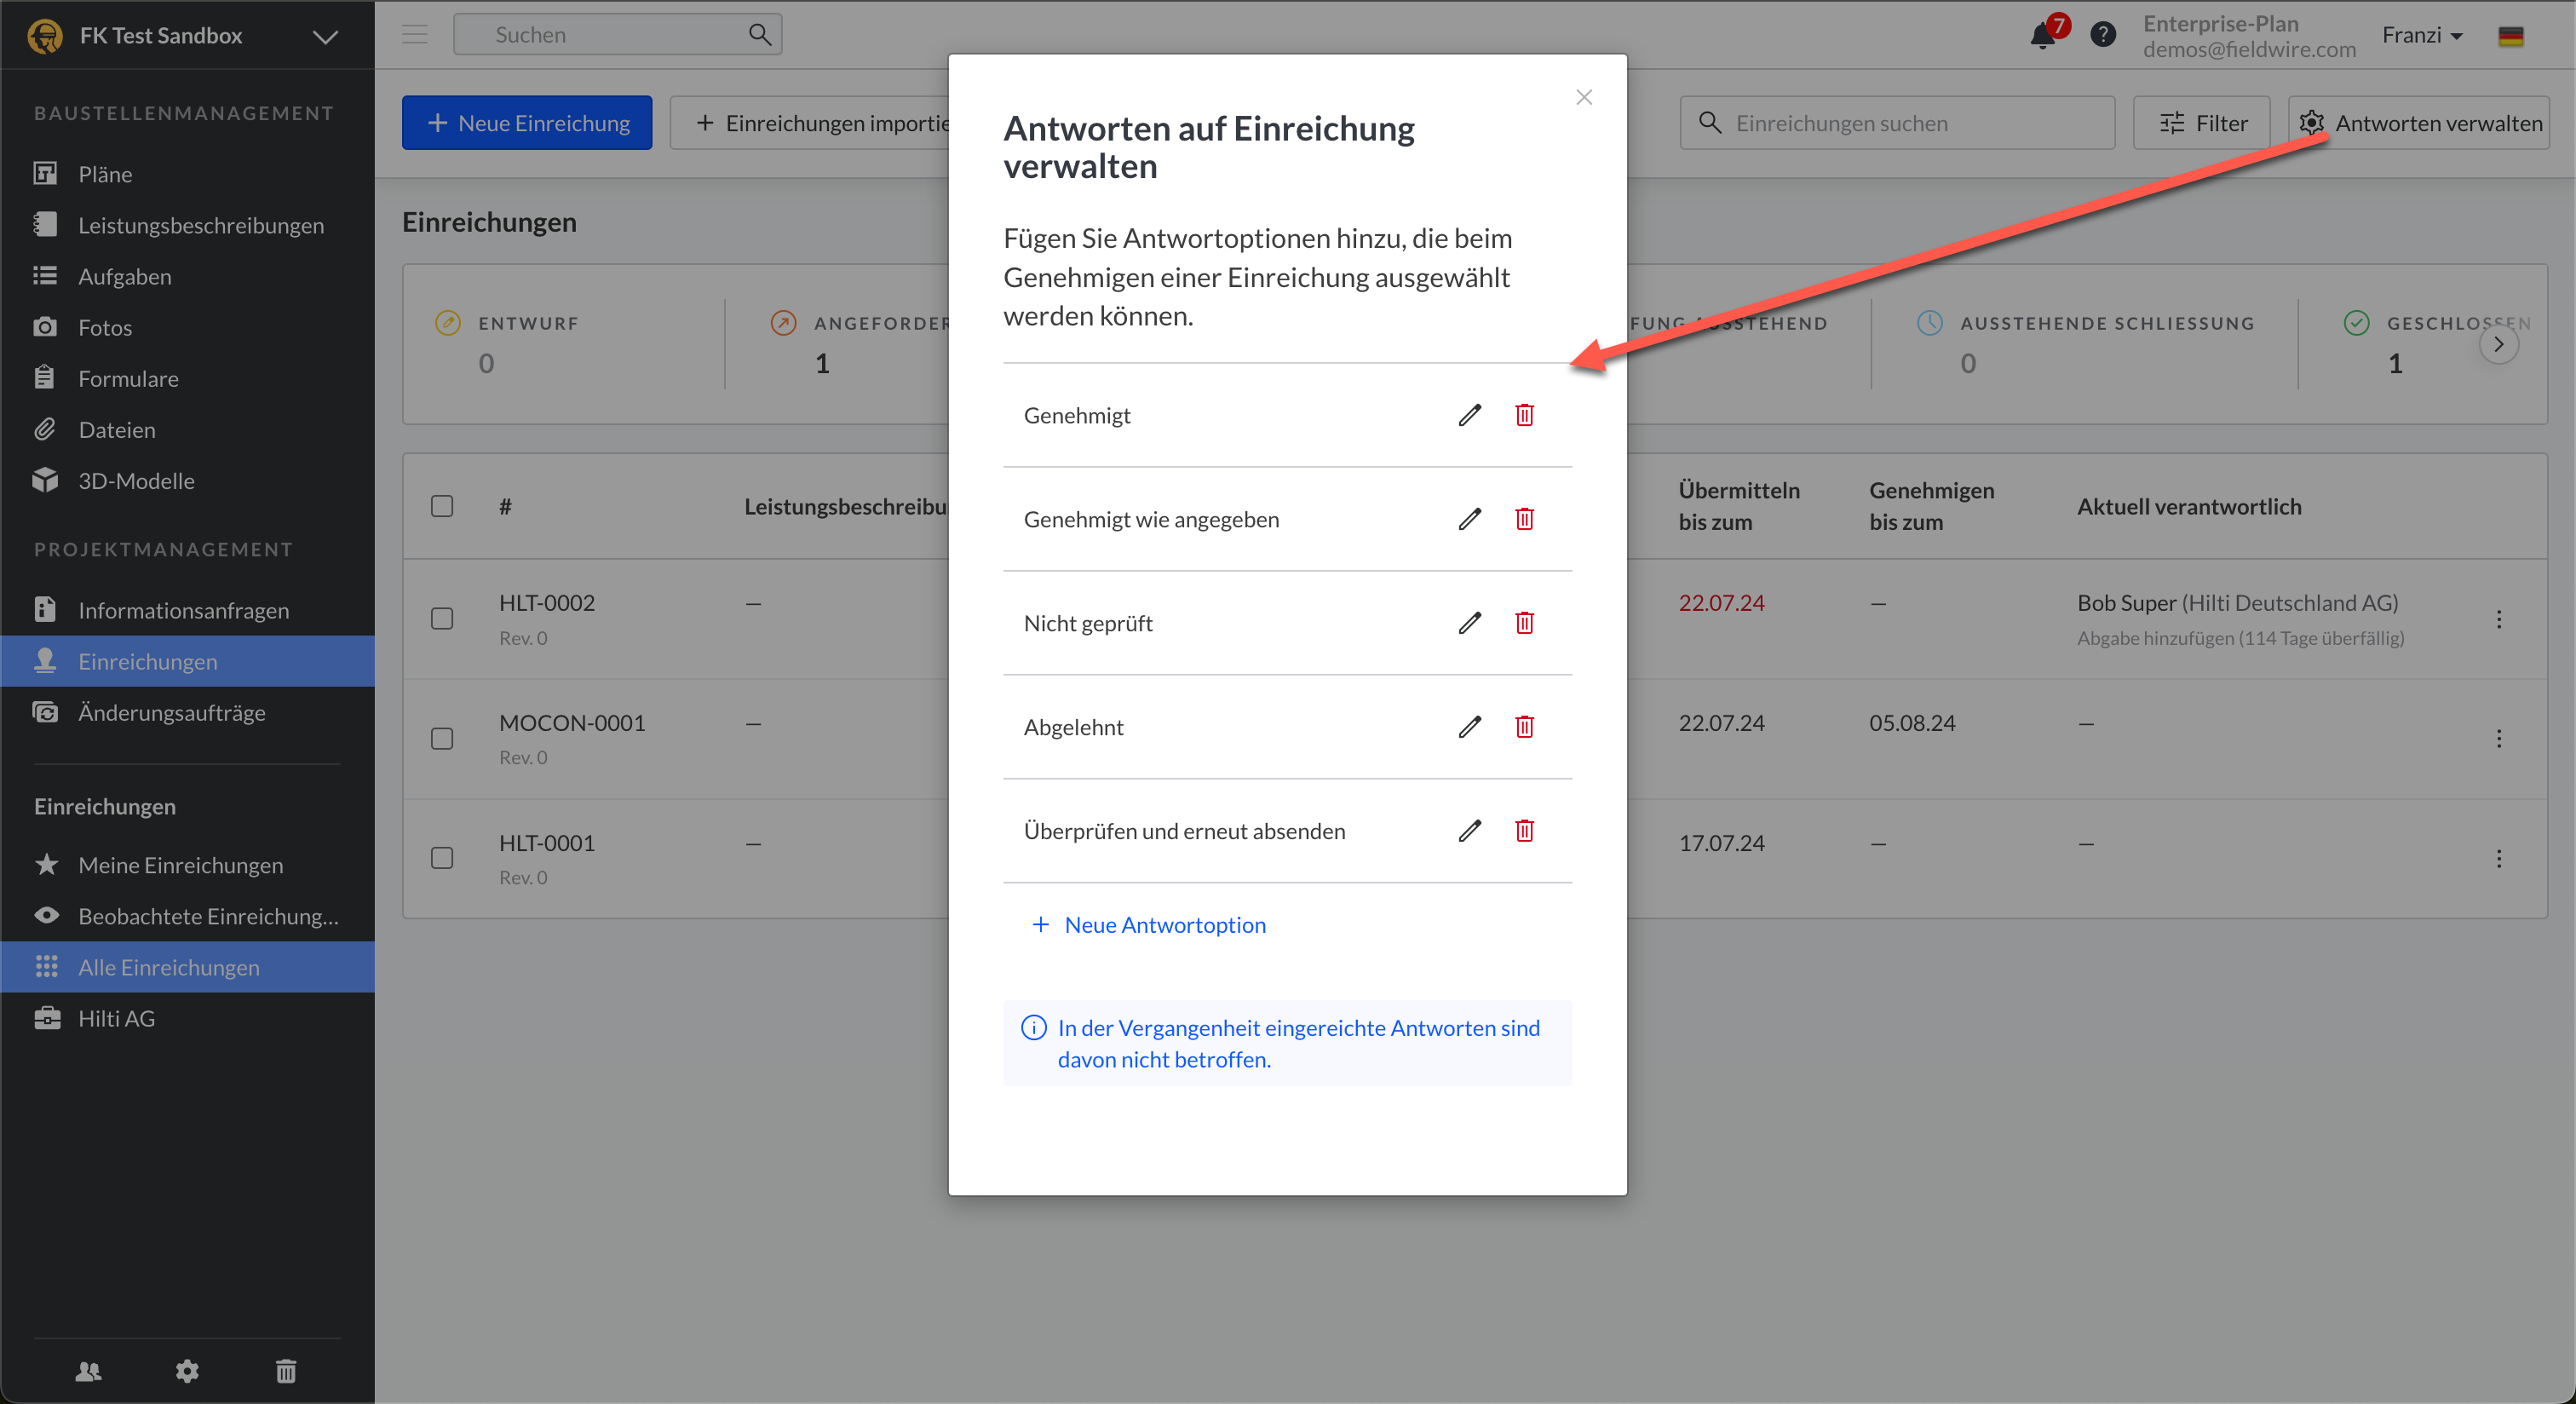
Task: Open trash icon at sidebar bottom
Action: 286,1371
